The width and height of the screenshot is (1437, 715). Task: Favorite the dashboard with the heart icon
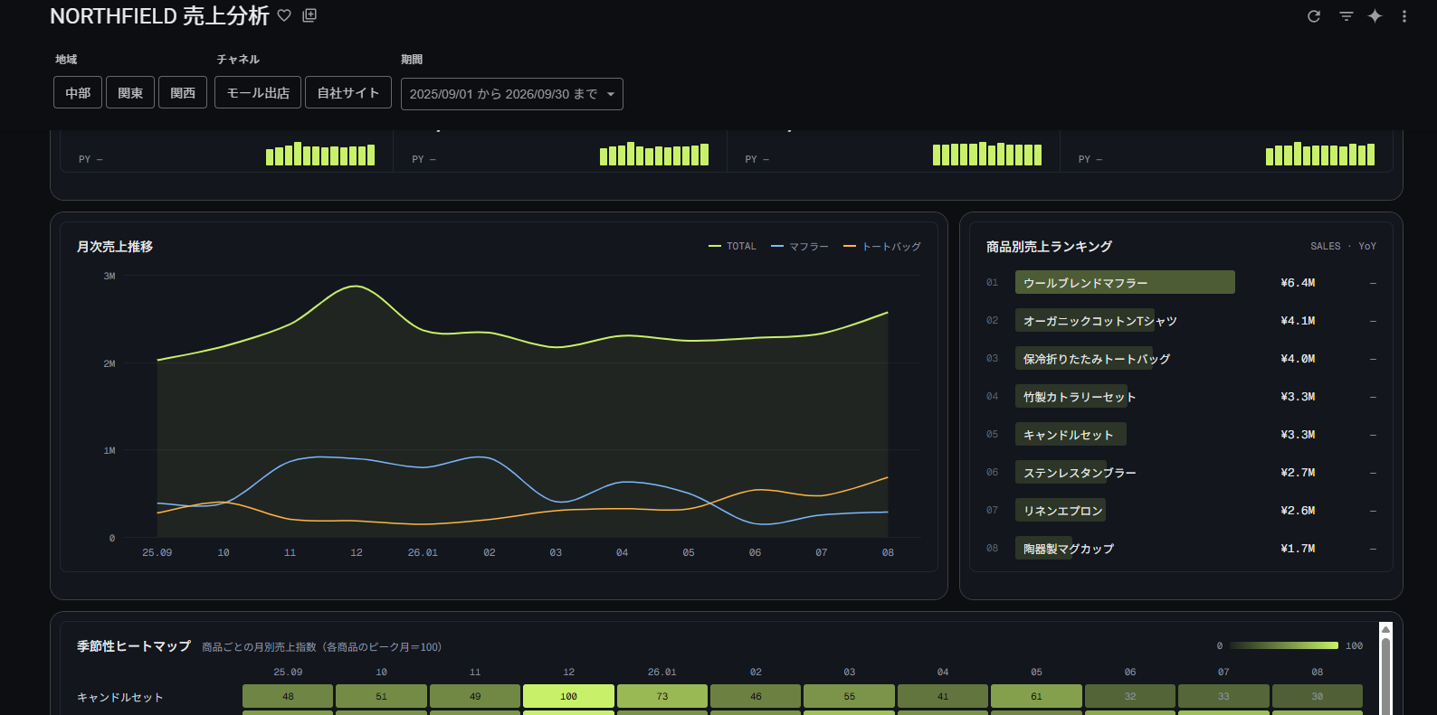pos(284,15)
